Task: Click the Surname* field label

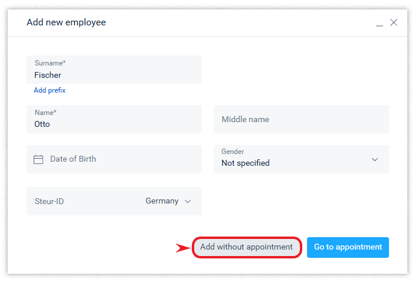Action: (50, 63)
